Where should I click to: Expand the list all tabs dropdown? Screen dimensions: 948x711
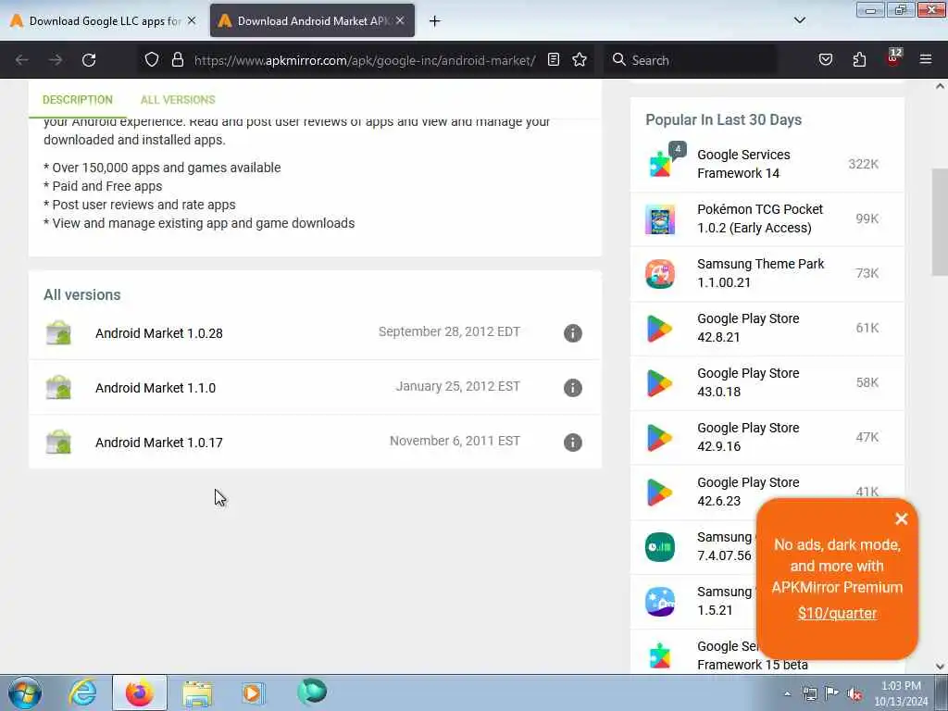click(799, 20)
